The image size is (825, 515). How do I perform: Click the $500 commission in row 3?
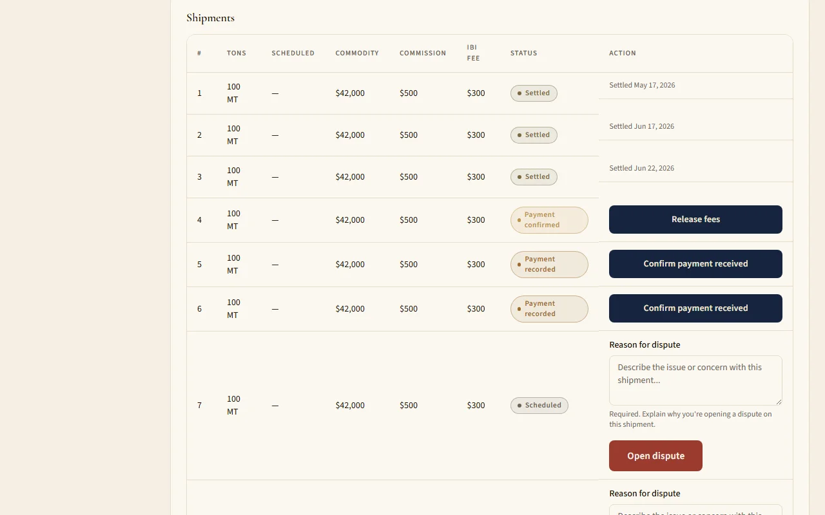pos(409,177)
